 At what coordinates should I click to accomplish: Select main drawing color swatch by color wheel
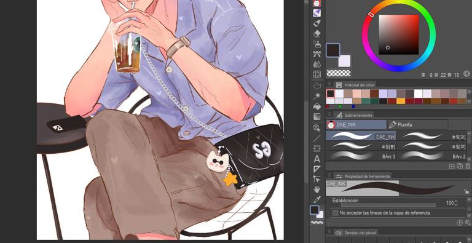tap(332, 50)
